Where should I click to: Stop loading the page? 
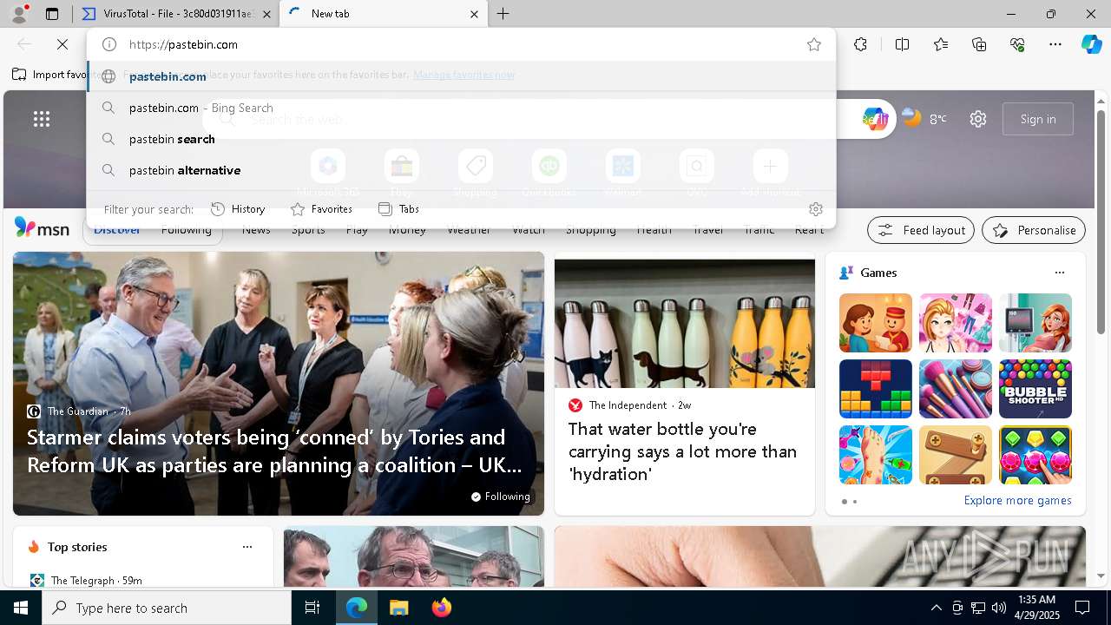pyautogui.click(x=62, y=44)
